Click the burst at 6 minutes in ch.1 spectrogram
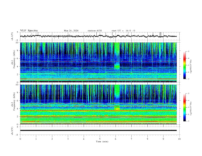The height and width of the screenshot is (156, 202). coord(117,56)
